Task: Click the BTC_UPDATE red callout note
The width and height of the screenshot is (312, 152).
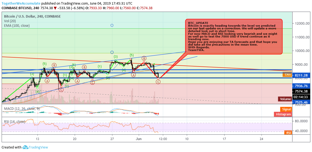Action: click(234, 37)
